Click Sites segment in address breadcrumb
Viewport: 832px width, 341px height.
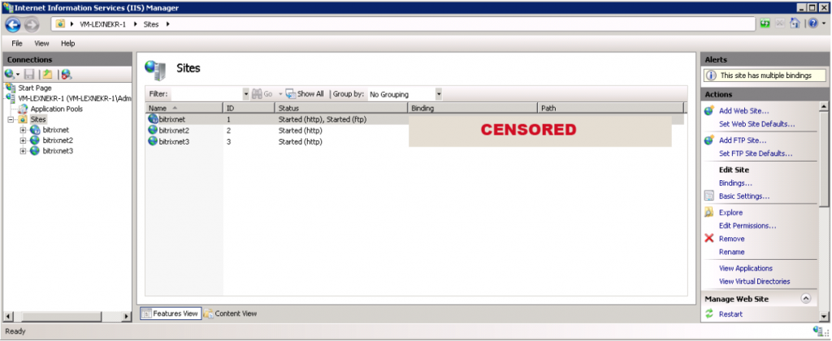coord(151,24)
